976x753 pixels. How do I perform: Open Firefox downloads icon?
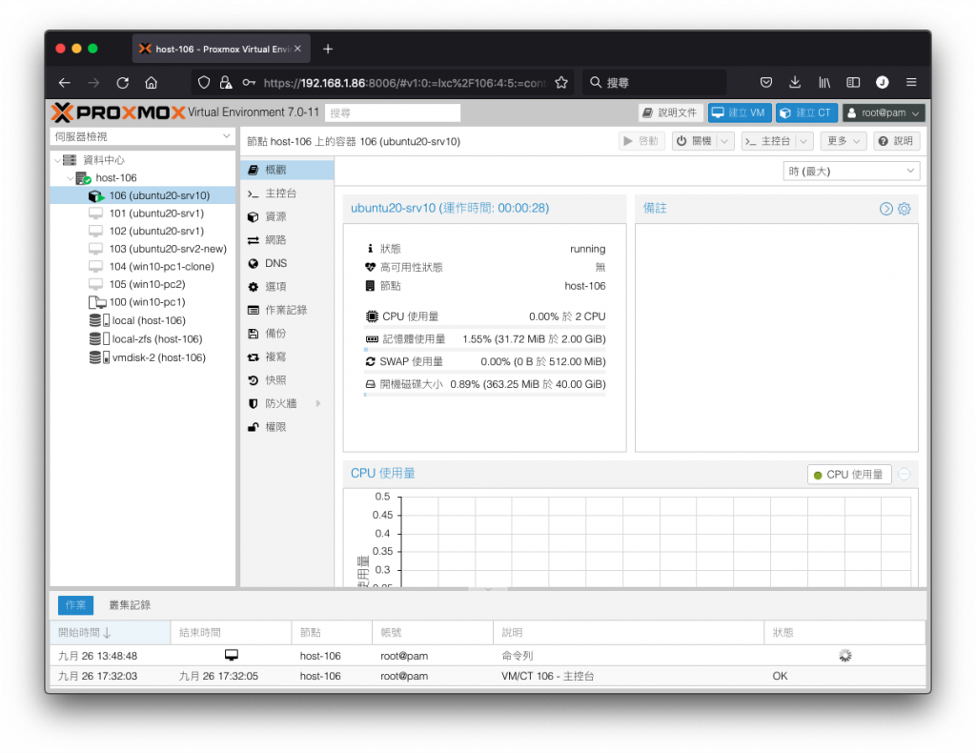[795, 83]
